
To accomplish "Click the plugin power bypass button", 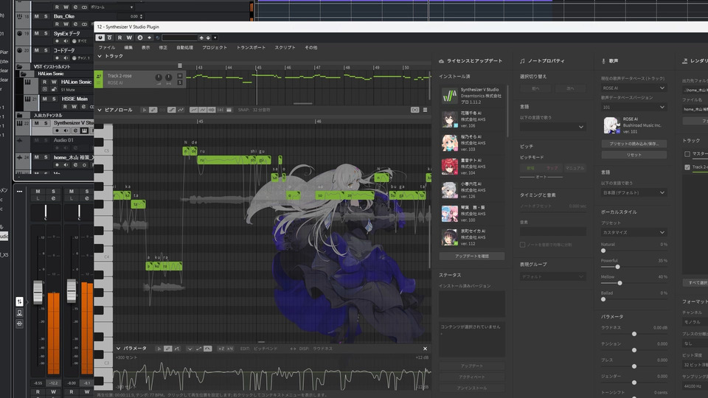I will pyautogui.click(x=100, y=38).
